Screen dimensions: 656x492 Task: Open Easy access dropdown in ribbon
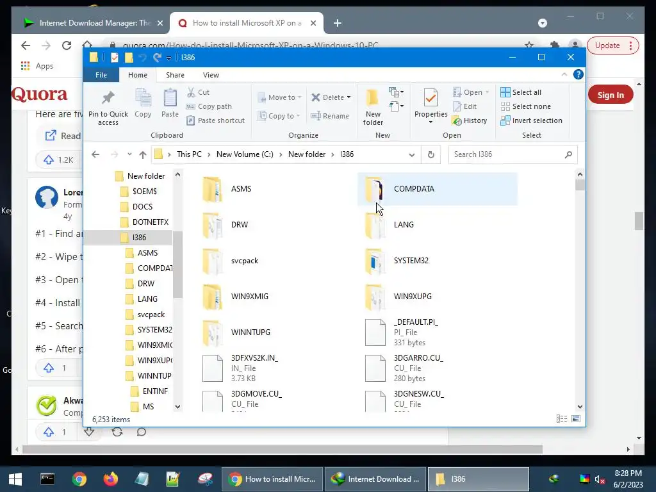click(396, 106)
